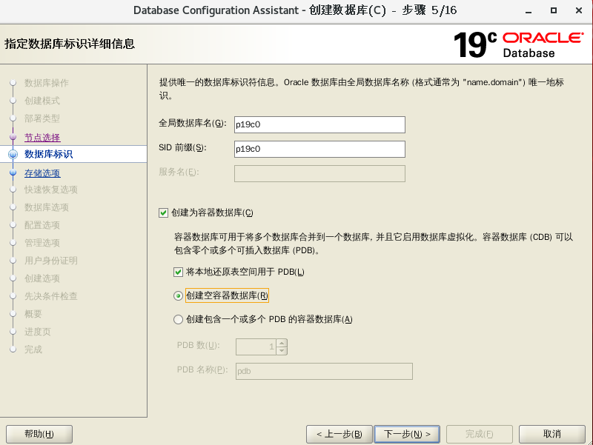
Task: Close the Database Configuration Assistant window
Action: (579, 10)
